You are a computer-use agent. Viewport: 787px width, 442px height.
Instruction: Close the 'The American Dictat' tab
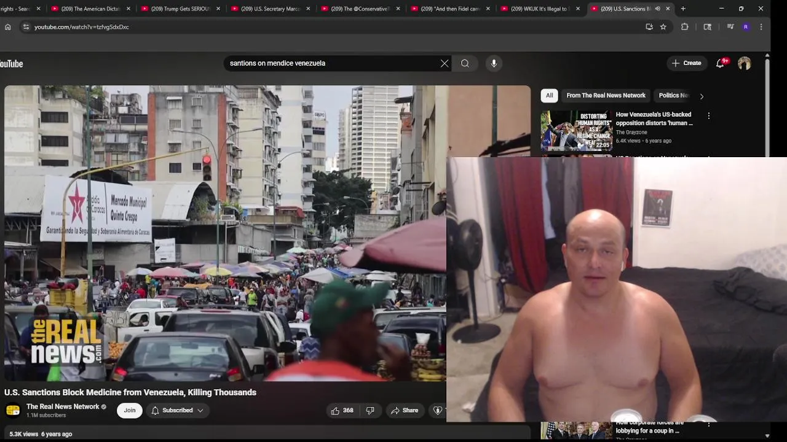(129, 9)
